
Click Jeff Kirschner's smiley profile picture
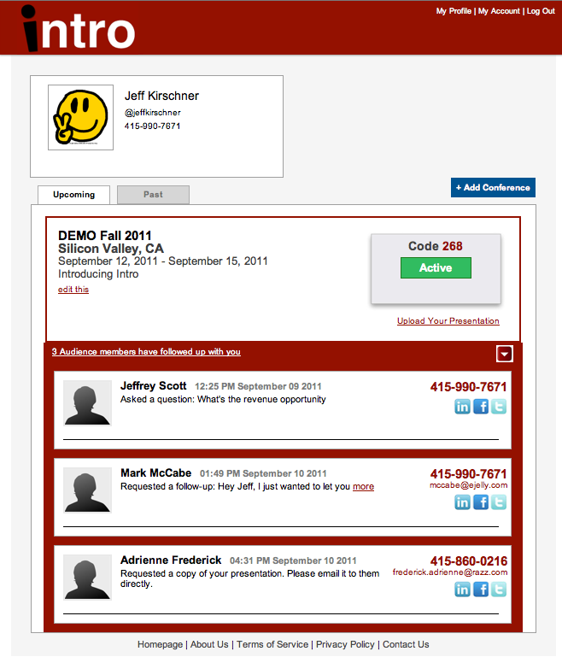coord(81,117)
